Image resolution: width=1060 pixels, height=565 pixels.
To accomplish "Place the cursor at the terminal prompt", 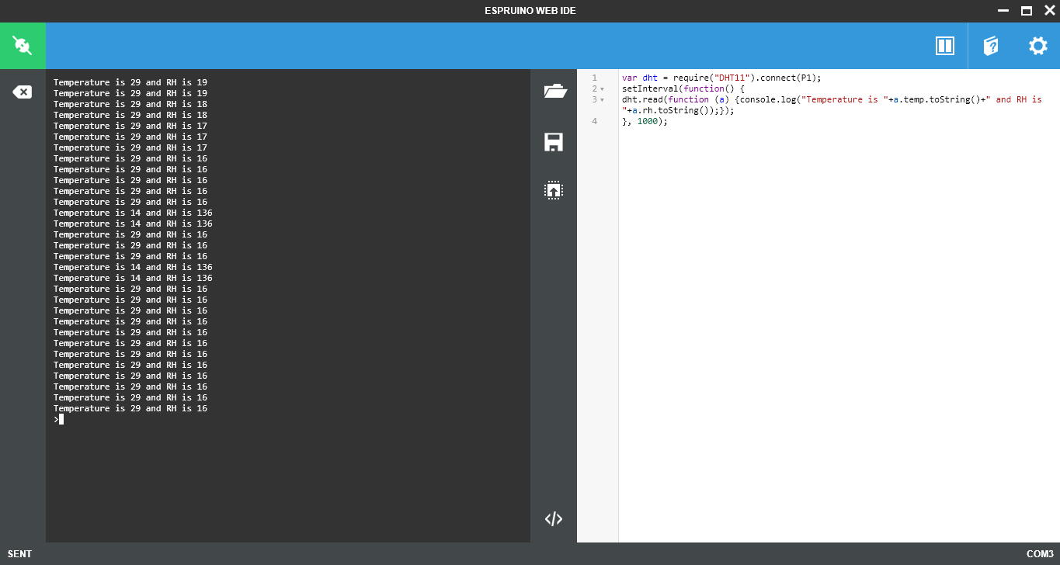I will tap(61, 419).
